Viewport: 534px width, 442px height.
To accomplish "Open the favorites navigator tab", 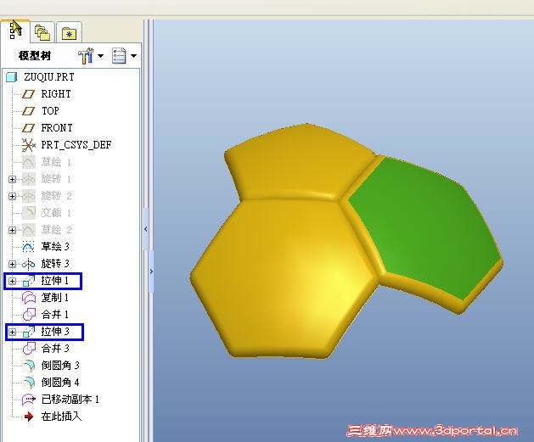I will coord(69,33).
